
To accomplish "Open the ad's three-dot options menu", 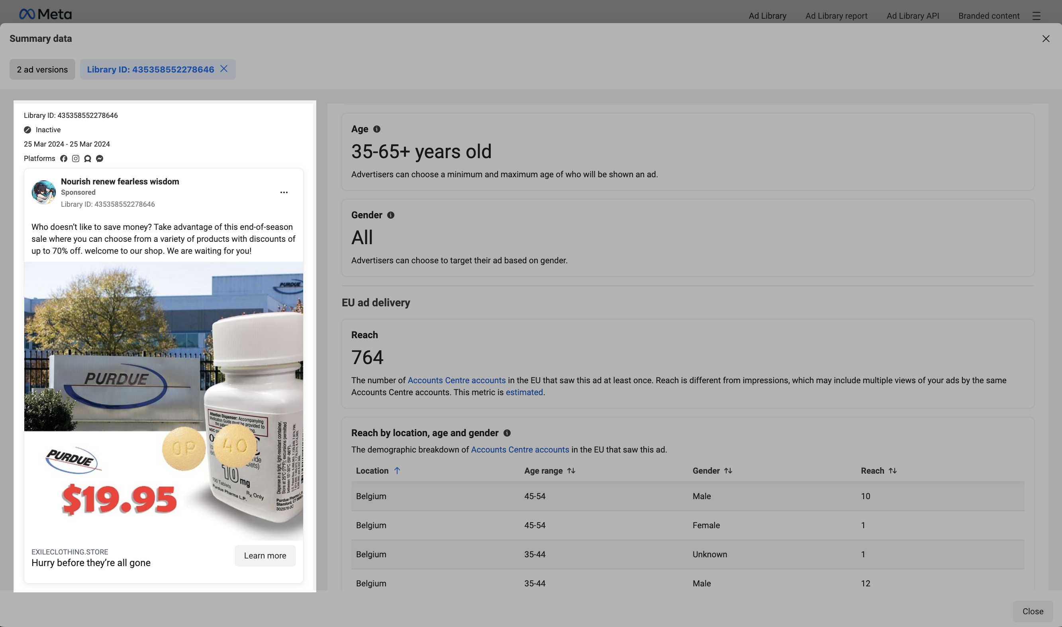I will click(x=284, y=193).
